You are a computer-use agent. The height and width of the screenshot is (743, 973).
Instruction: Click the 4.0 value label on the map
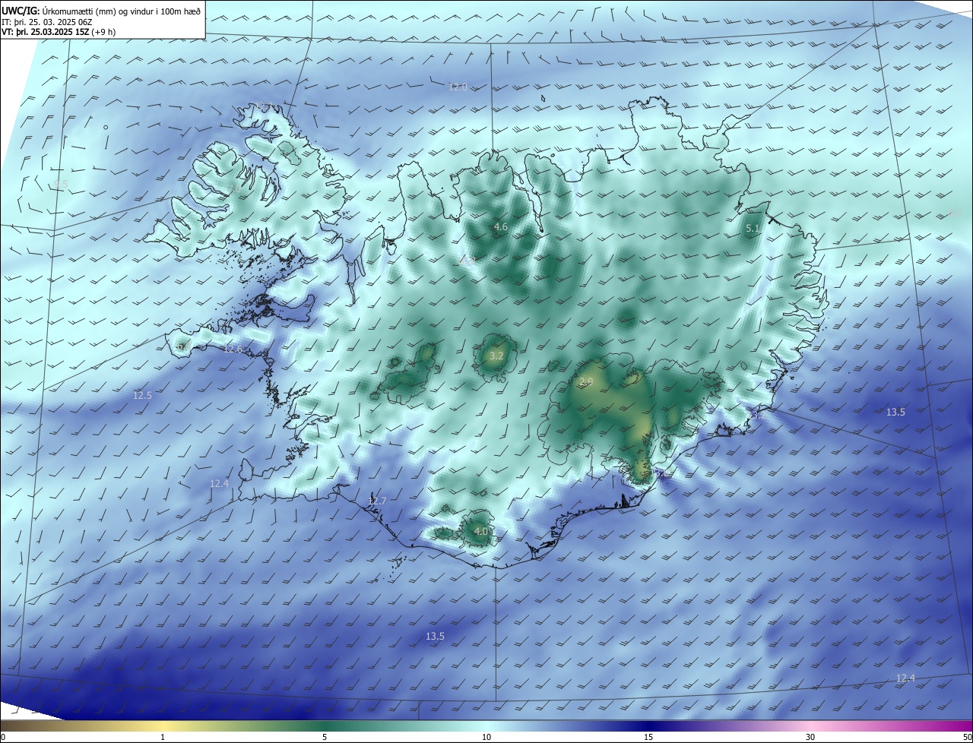pos(480,531)
